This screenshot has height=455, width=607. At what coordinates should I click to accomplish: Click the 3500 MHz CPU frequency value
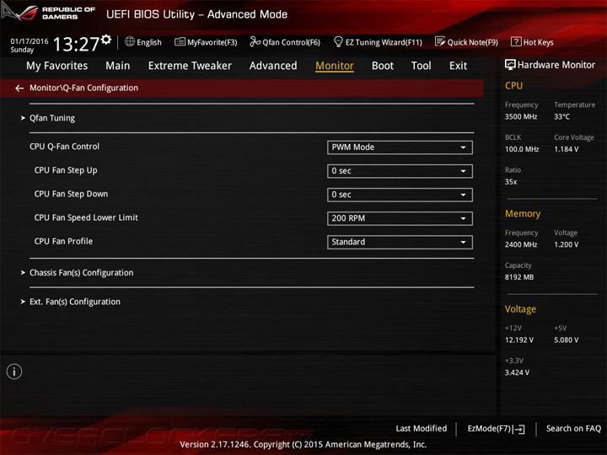pos(521,116)
